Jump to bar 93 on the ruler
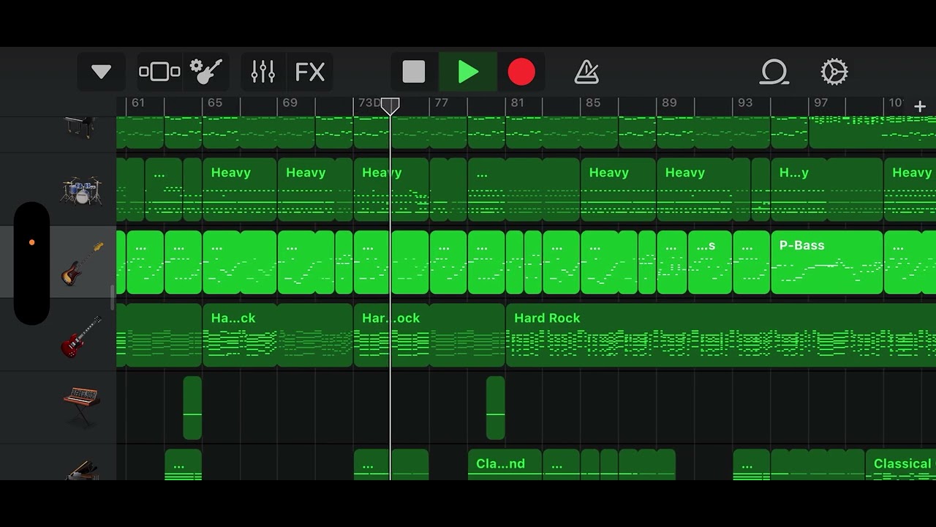Viewport: 936px width, 527px height. (745, 102)
